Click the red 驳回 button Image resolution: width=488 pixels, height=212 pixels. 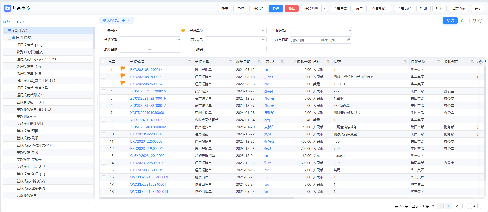coord(292,8)
